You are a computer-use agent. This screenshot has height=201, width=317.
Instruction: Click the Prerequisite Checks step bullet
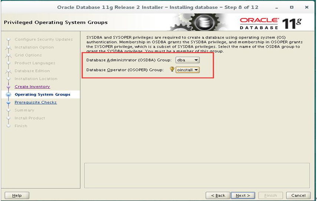pos(9,103)
